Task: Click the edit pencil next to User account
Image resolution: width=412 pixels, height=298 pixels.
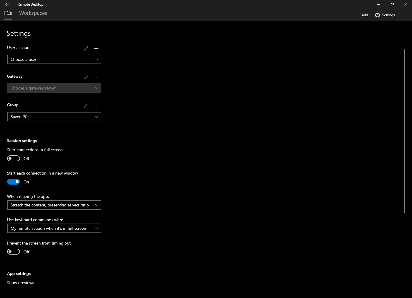Action: (86, 48)
